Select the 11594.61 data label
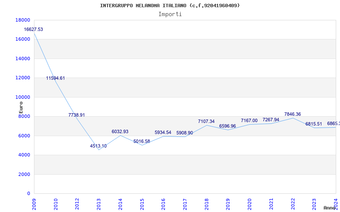The height and width of the screenshot is (212, 340). pyautogui.click(x=55, y=78)
